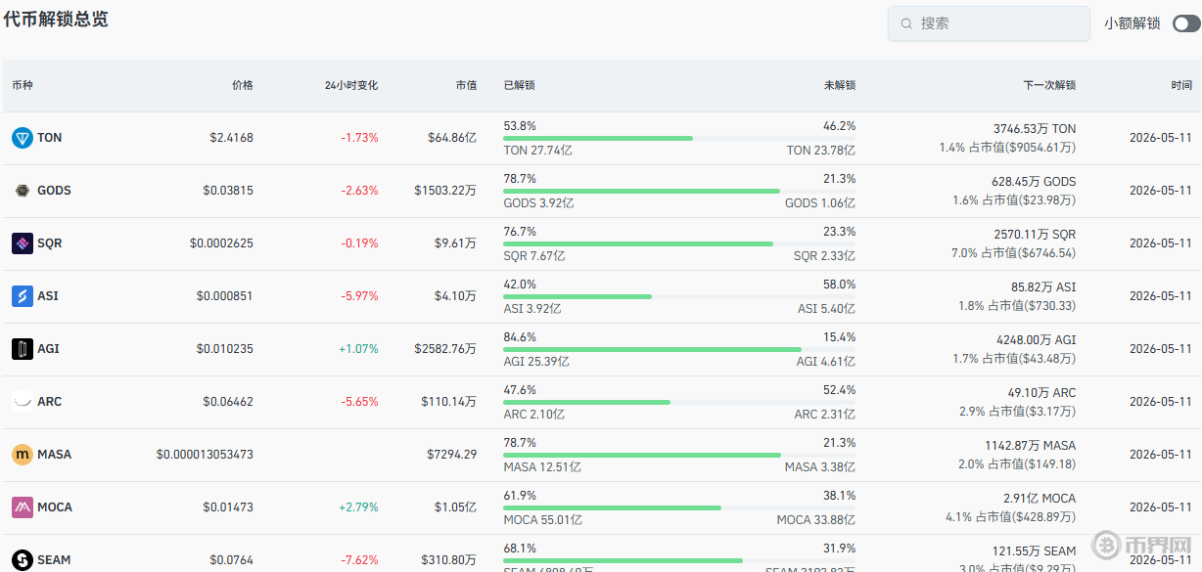Click SQR price $0.0002625
This screenshot has width=1202, height=572.
(x=221, y=243)
